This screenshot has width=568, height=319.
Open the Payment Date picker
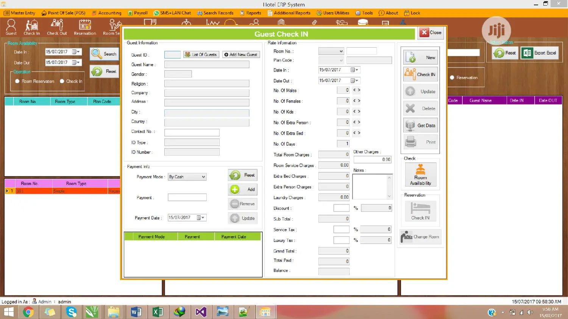click(x=201, y=218)
